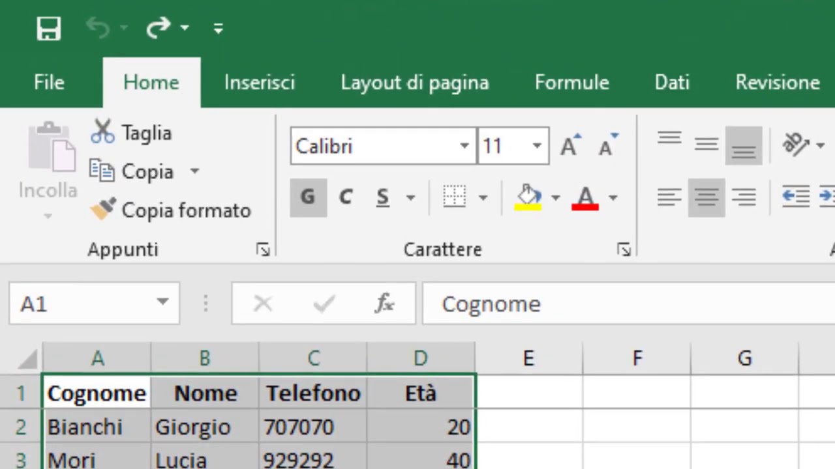
Task: Decrease font size with small A icon
Action: click(609, 146)
